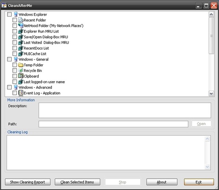Maximize the CleanAfterMe window
This screenshot has height=190, width=219.
click(x=206, y=5)
